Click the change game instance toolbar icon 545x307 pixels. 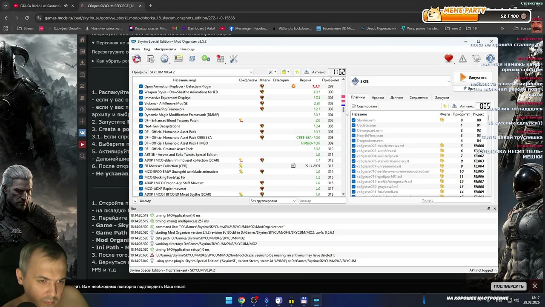tap(137, 59)
